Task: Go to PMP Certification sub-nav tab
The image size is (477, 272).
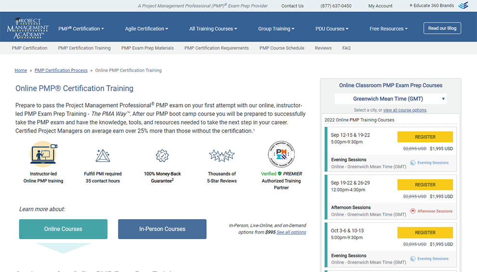Action: coord(29,48)
